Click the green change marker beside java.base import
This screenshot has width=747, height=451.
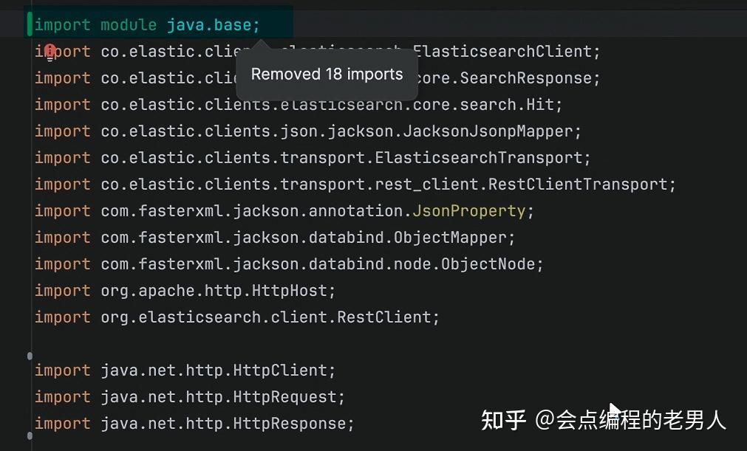[x=30, y=23]
